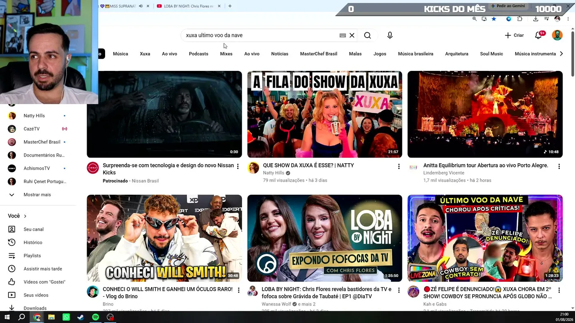Close the MISS SUPRANAT tab

click(148, 6)
